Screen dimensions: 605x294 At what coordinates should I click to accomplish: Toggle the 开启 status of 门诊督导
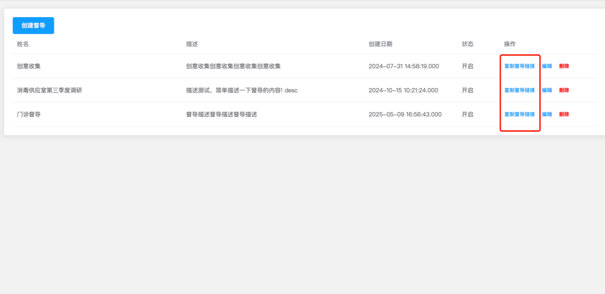click(x=467, y=114)
